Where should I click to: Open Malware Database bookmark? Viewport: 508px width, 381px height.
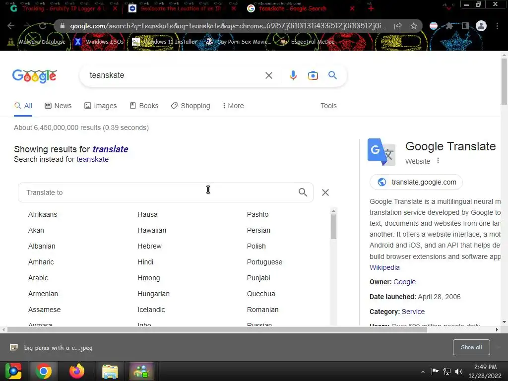point(37,42)
